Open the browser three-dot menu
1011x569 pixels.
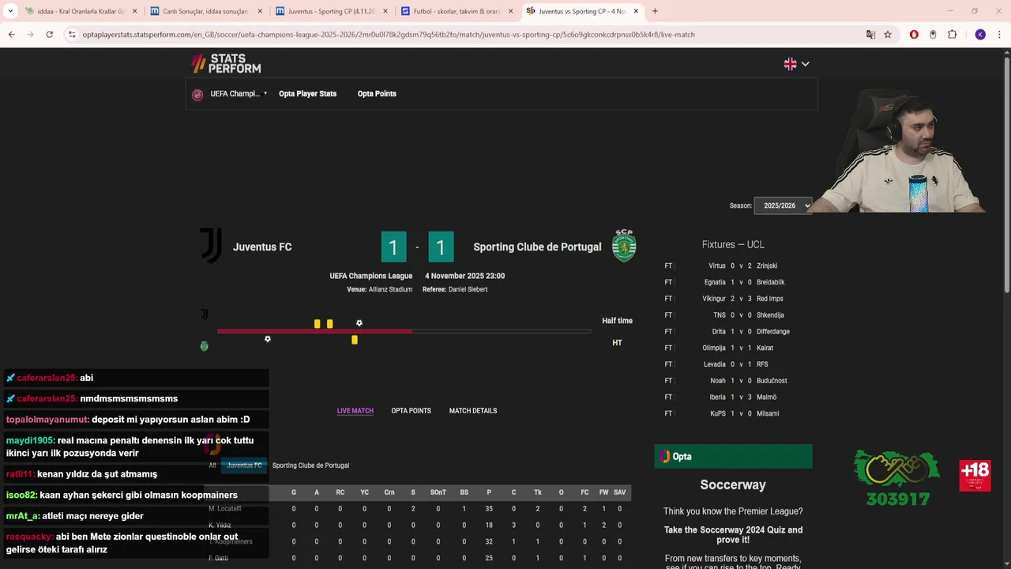999,35
